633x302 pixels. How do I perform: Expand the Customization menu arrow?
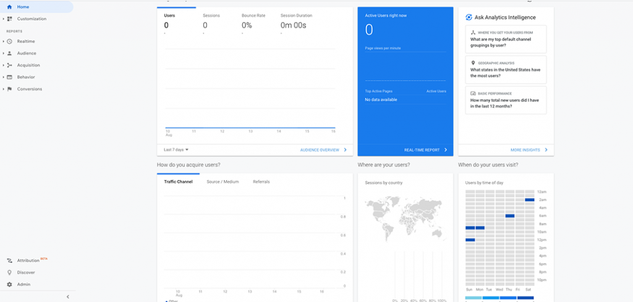click(3, 18)
